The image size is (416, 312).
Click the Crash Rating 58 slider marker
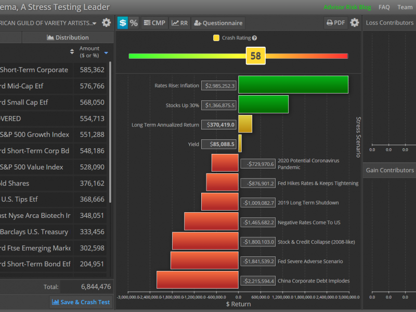(255, 56)
